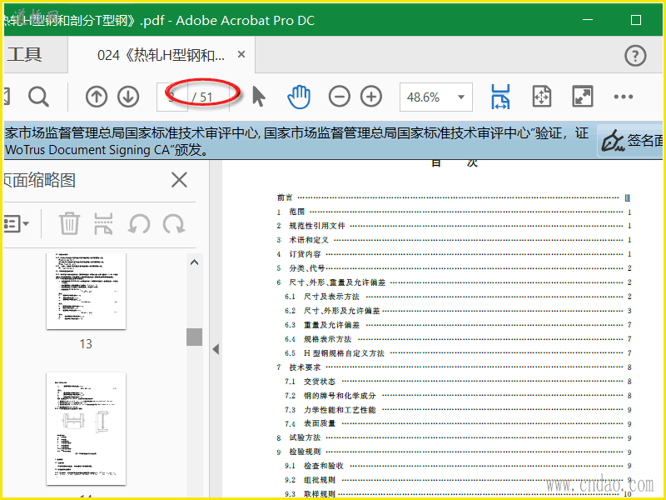The height and width of the screenshot is (500, 666).
Task: Rotate pages counterclockwise
Action: [x=139, y=223]
